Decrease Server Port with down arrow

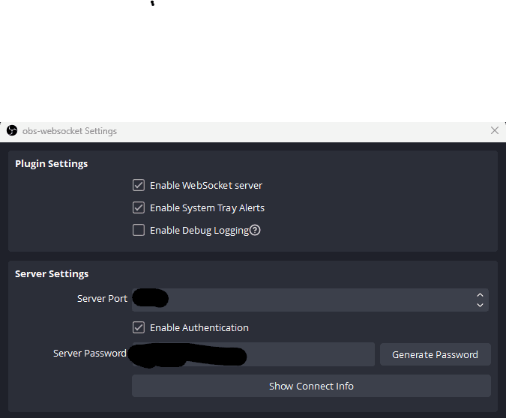[480, 305]
